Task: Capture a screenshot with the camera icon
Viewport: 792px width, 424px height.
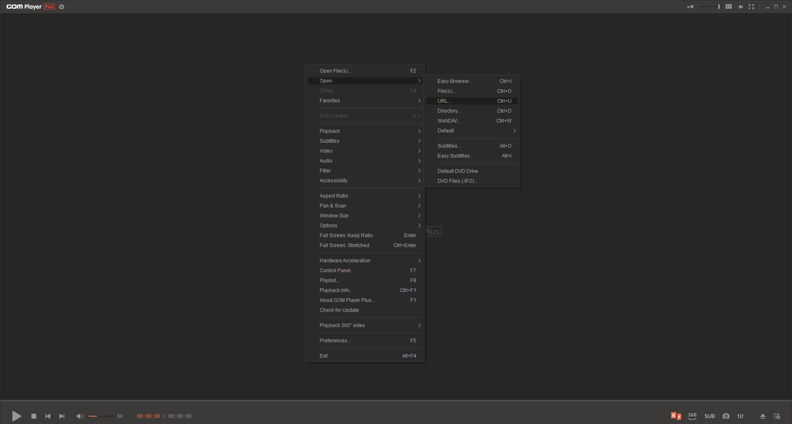Action: click(726, 416)
